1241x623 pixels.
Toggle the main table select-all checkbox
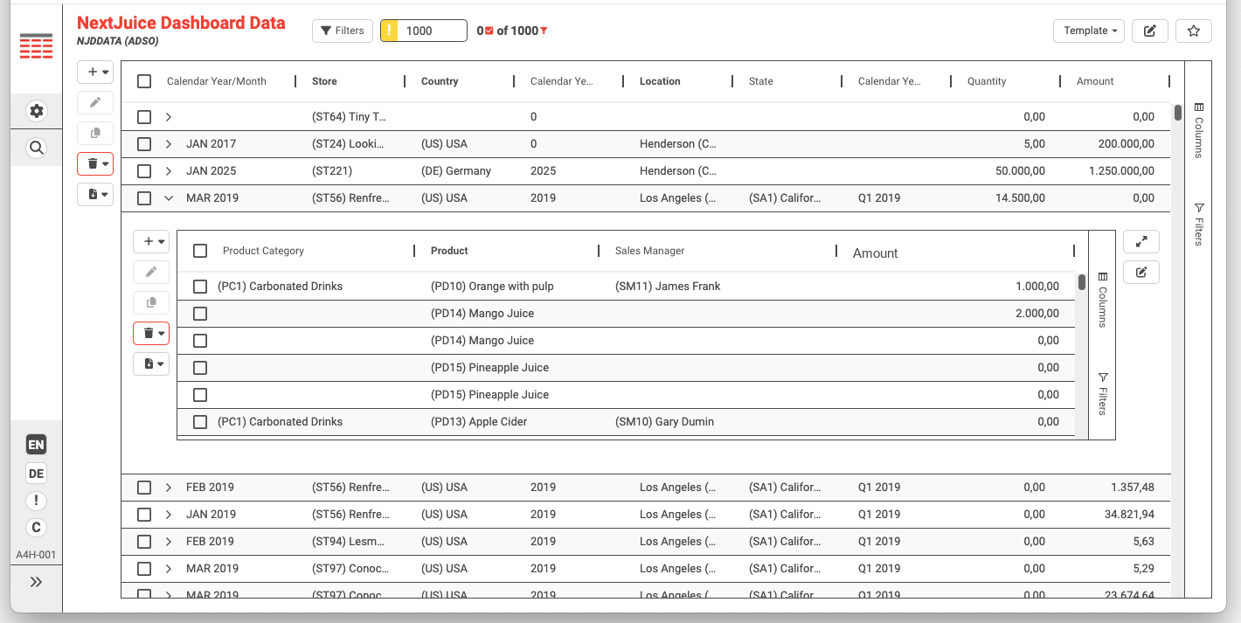144,81
